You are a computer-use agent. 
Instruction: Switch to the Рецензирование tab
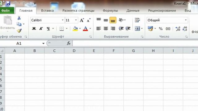[162, 10]
